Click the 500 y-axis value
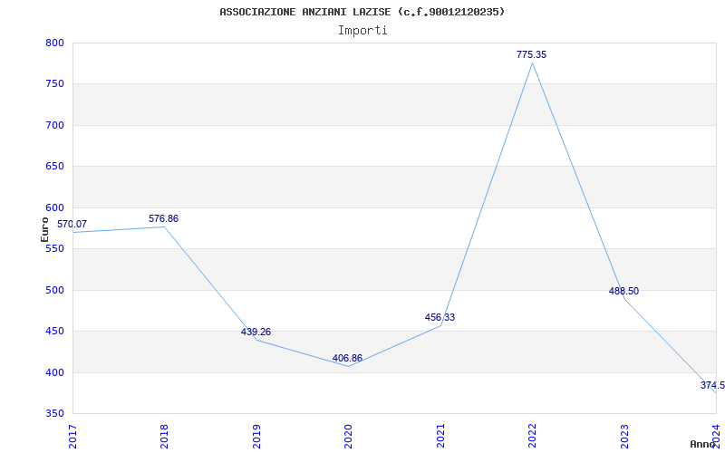The image size is (725, 453). click(54, 290)
